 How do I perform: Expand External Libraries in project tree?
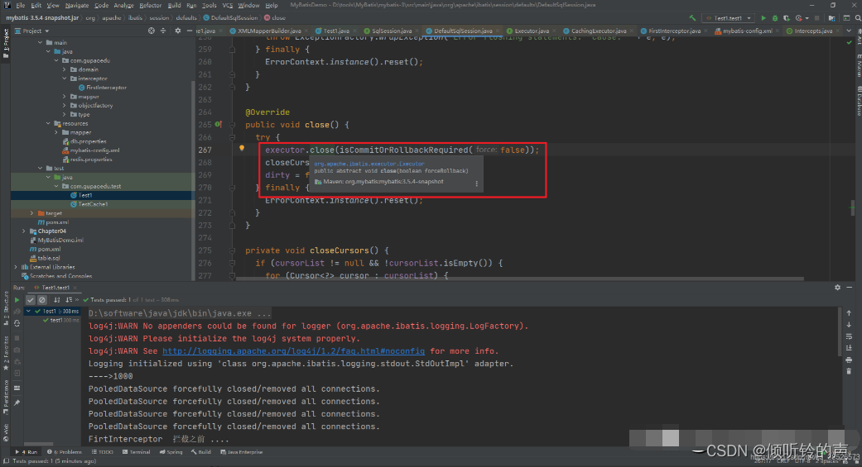pos(16,267)
